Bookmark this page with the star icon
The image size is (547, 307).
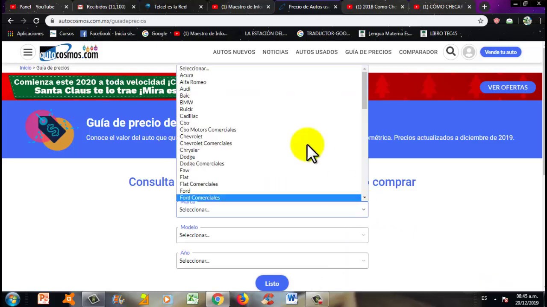[x=480, y=20]
